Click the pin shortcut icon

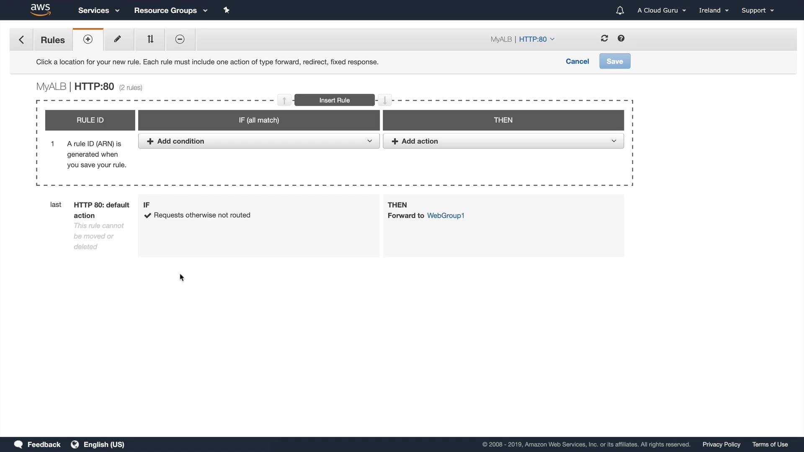[x=227, y=10]
